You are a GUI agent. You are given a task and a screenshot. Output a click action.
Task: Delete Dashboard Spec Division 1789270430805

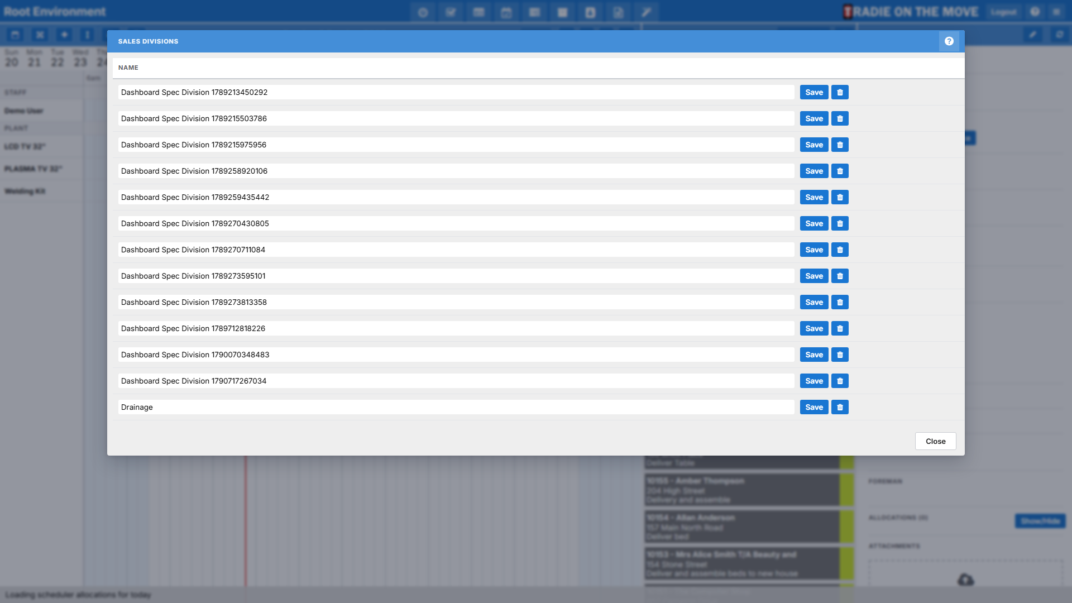(x=840, y=223)
